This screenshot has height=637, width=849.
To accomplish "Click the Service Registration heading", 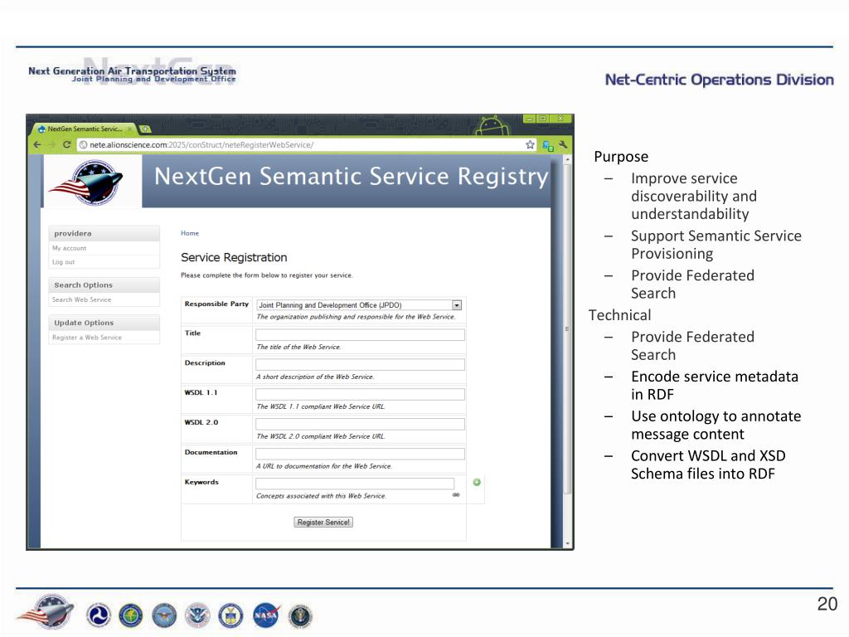I will 234,257.
